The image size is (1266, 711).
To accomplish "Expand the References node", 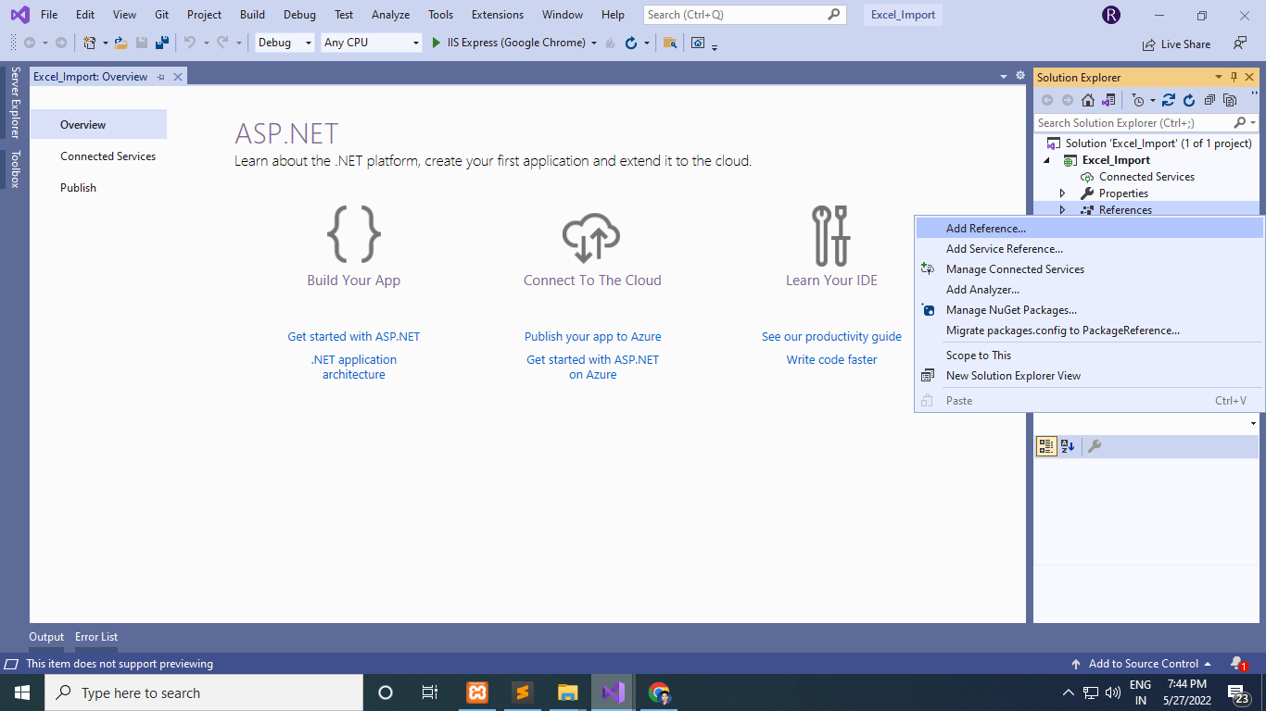I will (x=1061, y=209).
